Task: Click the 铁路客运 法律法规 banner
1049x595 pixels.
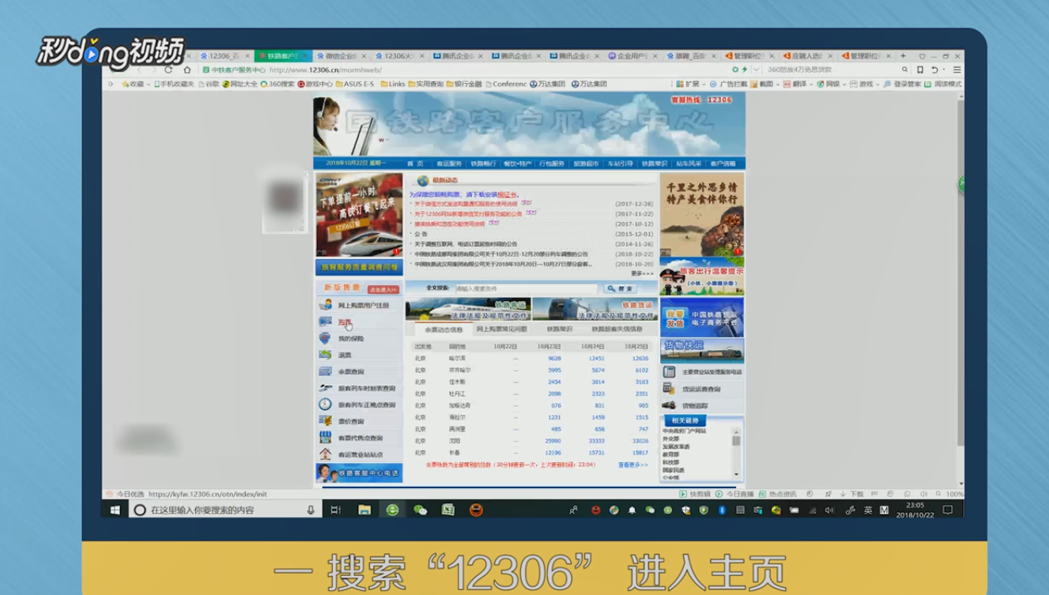Action: [467, 309]
